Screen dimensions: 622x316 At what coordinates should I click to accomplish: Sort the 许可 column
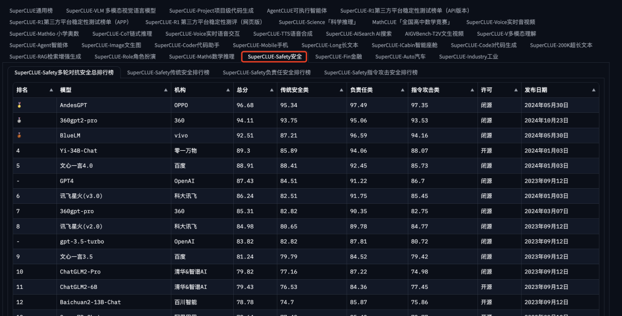pos(516,90)
